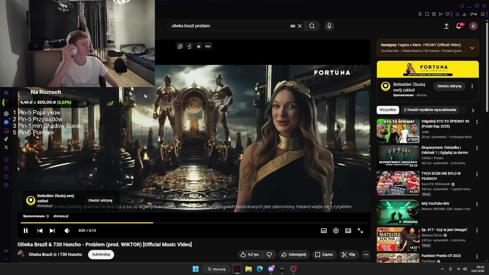Toggle subtitles on the player
Viewport: 489px width, 275px height.
pyautogui.click(x=324, y=231)
